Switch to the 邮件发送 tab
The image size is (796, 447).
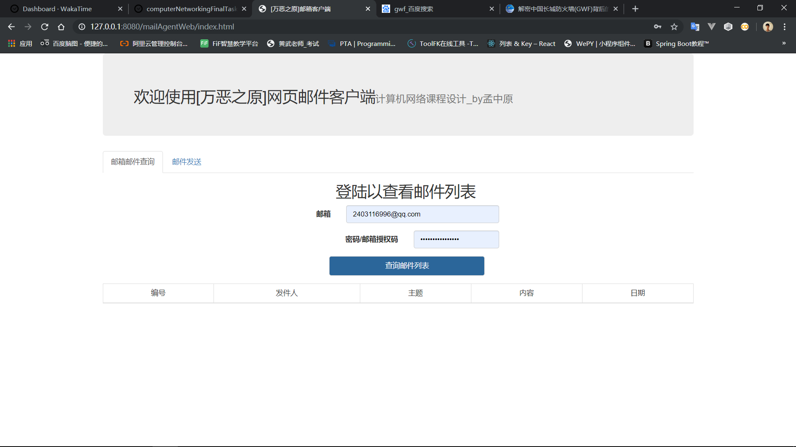187,162
